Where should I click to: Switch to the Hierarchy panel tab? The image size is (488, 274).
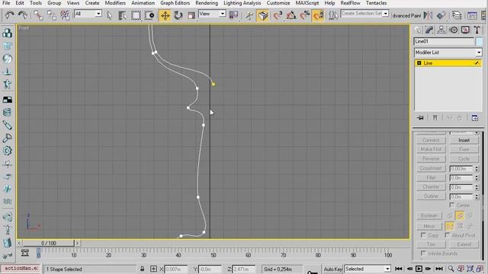click(x=441, y=30)
